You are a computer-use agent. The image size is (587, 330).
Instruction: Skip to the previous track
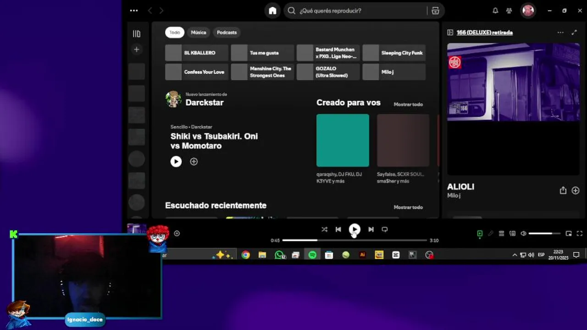click(338, 230)
